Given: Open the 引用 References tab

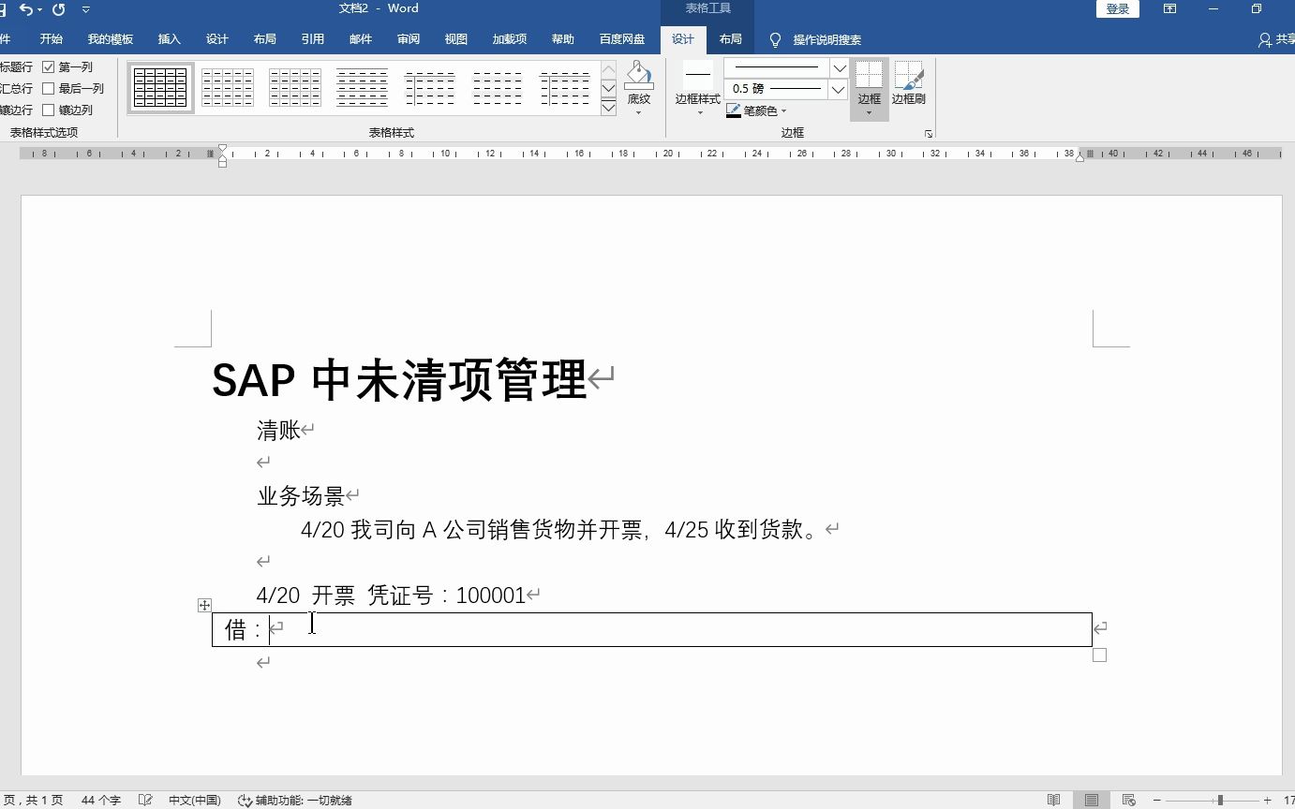Looking at the screenshot, I should click(x=313, y=39).
